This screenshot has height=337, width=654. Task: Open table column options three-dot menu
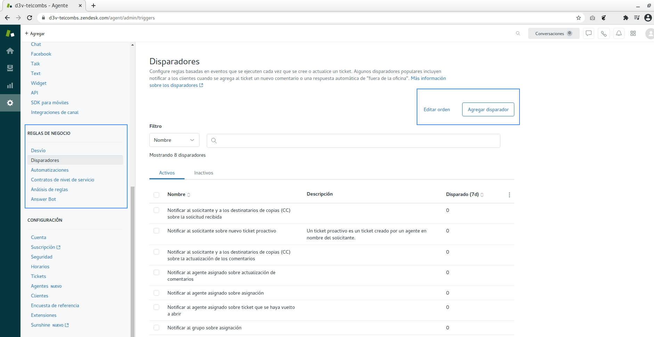(x=509, y=195)
